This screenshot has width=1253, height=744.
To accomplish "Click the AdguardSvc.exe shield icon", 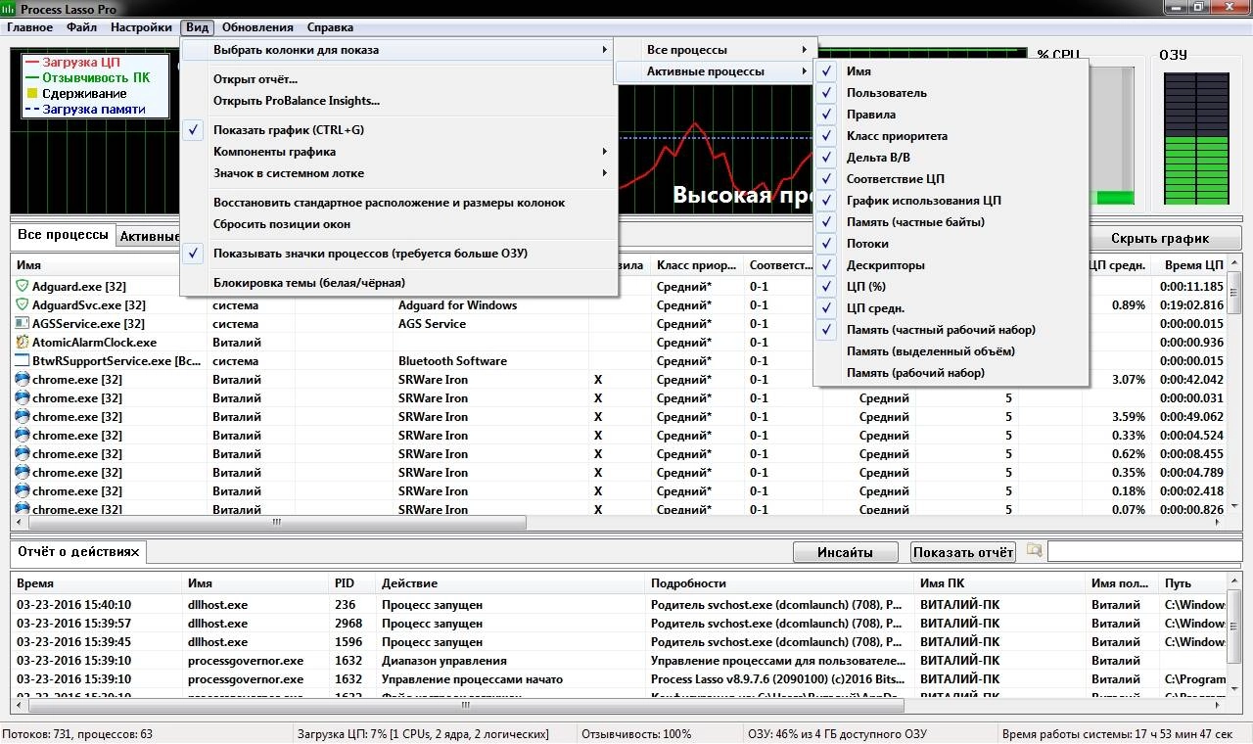I will [x=23, y=305].
